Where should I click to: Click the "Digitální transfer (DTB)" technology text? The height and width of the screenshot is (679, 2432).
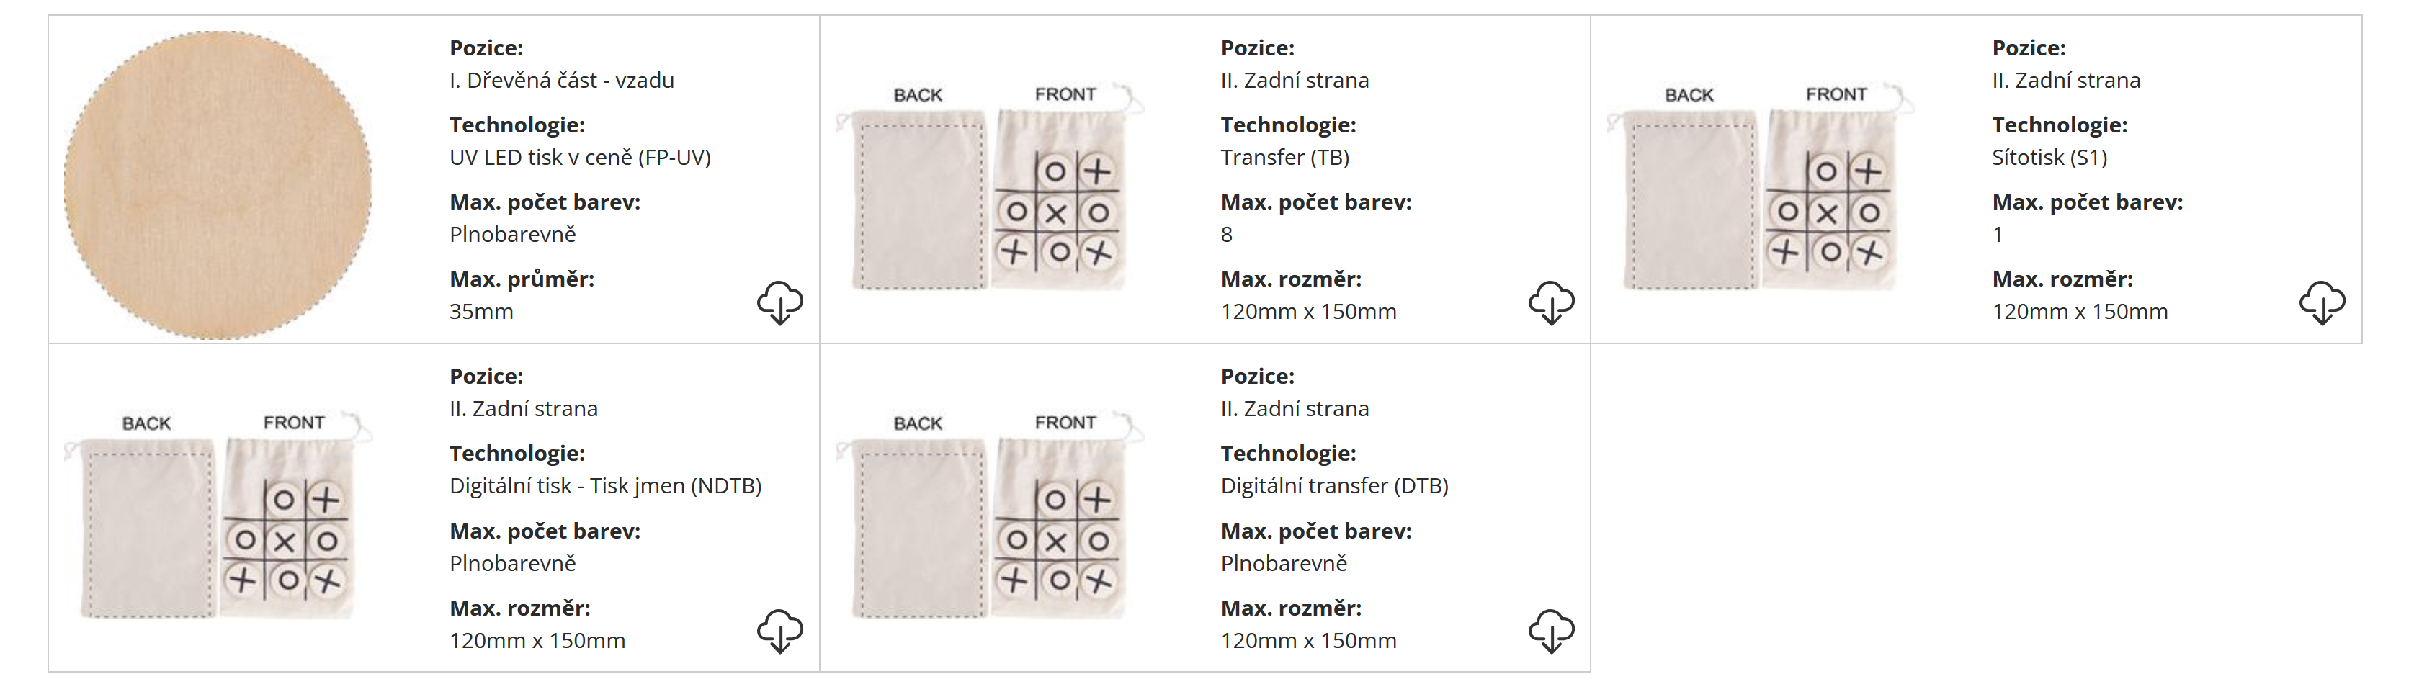click(x=1334, y=486)
